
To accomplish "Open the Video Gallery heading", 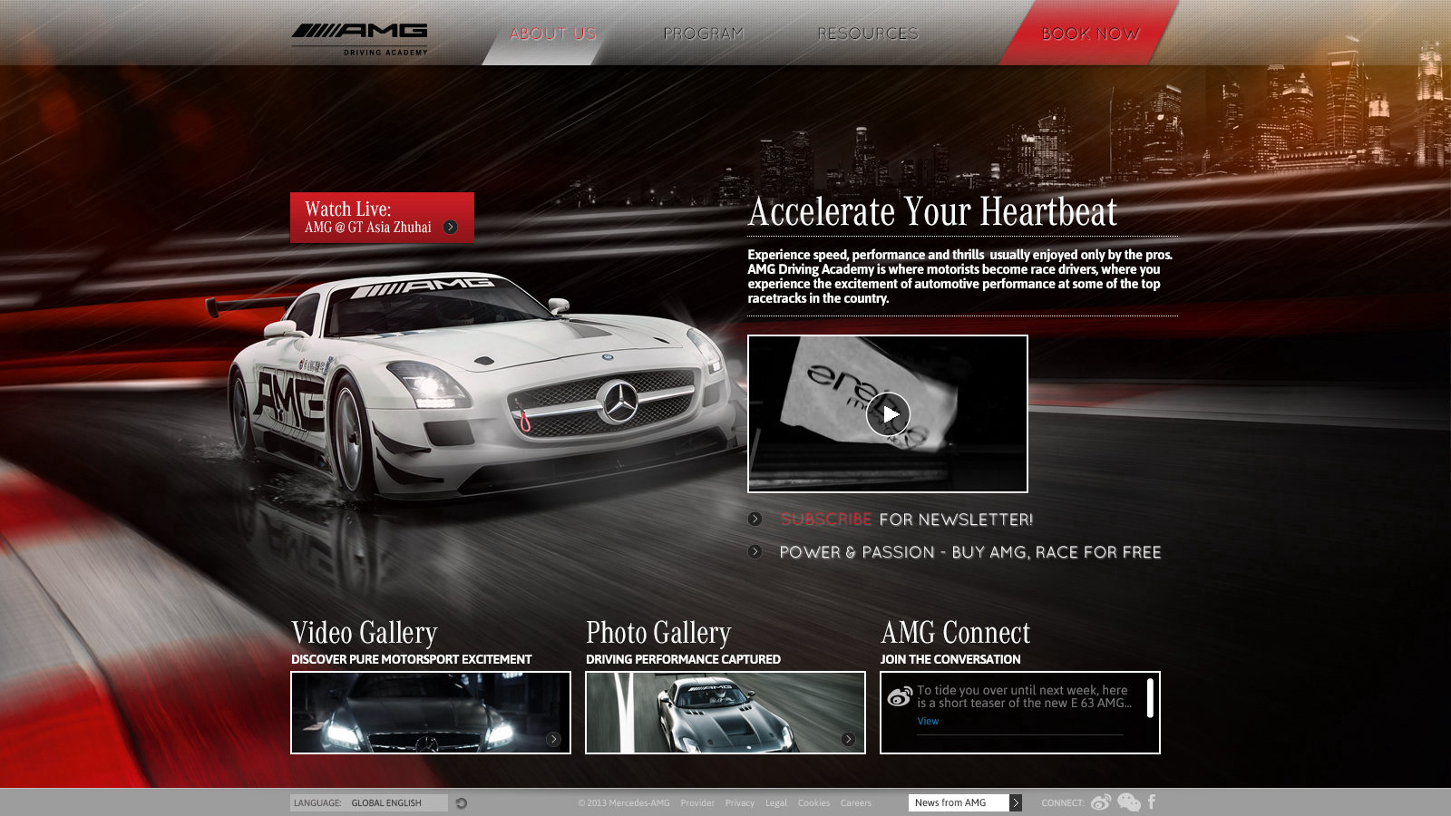I will point(364,632).
